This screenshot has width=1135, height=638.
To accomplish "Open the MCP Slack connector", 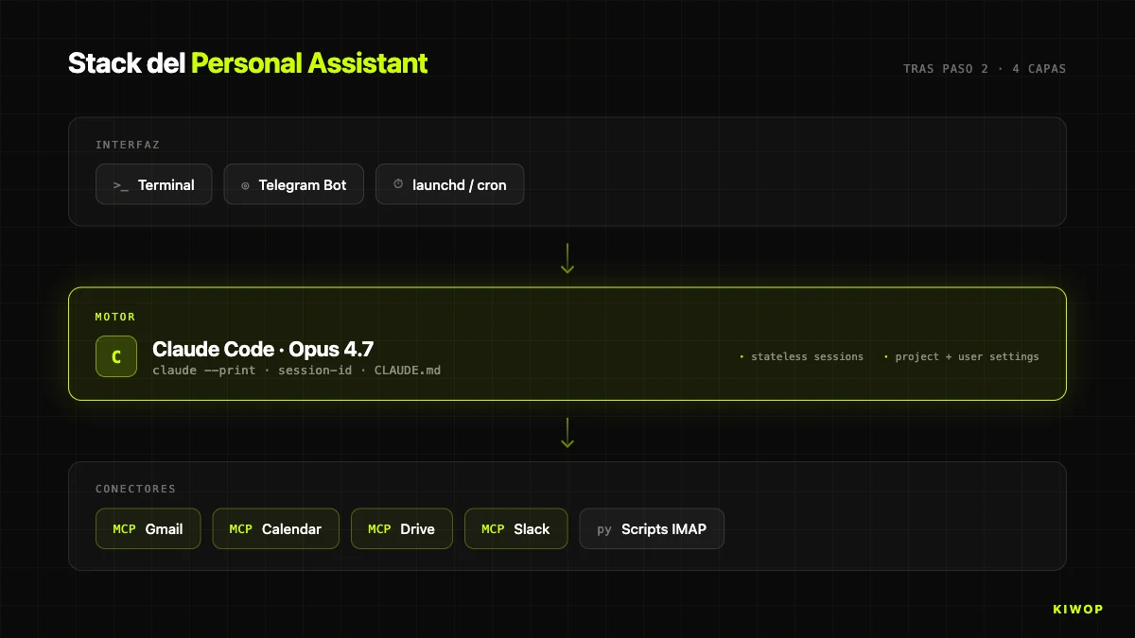I will point(515,529).
